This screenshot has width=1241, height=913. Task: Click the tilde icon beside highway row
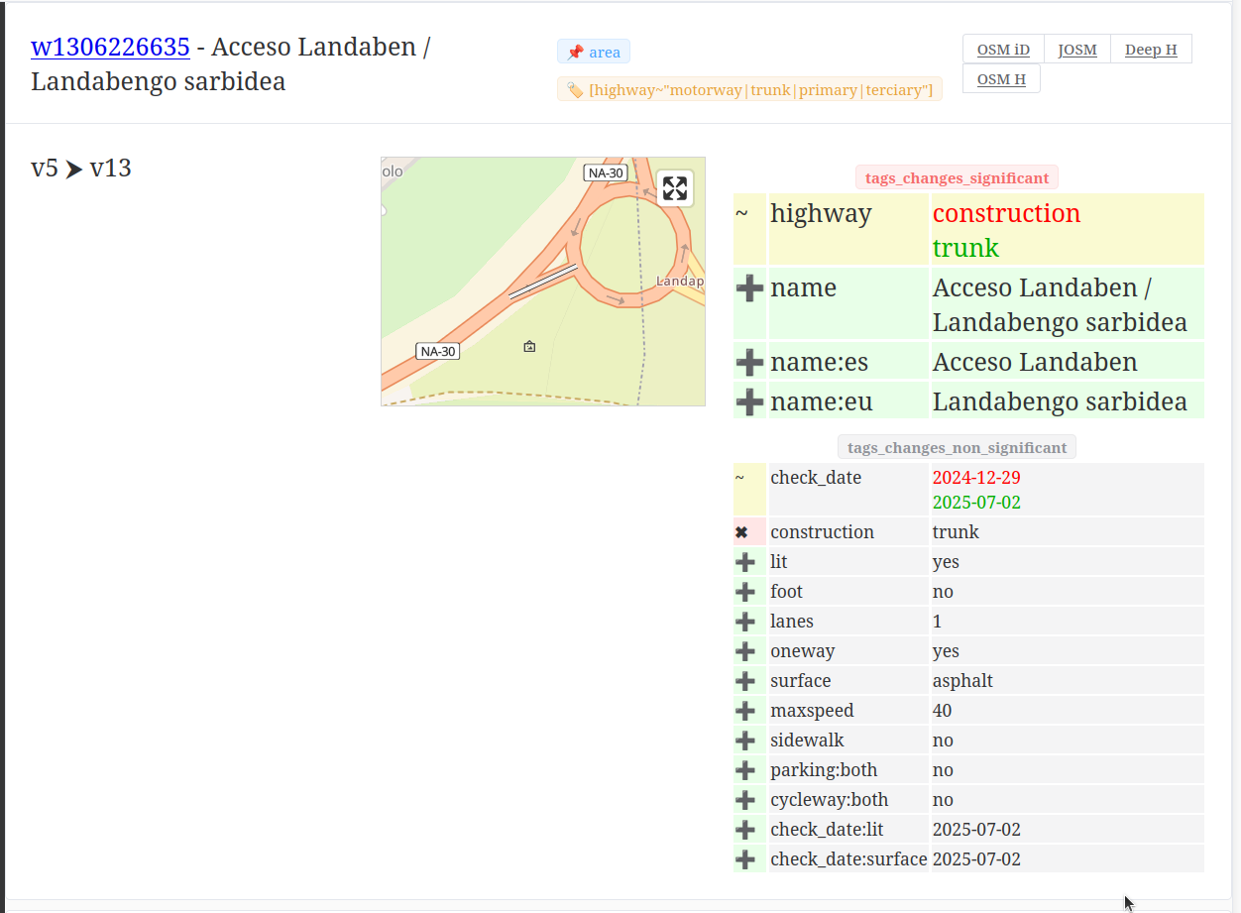tap(740, 213)
